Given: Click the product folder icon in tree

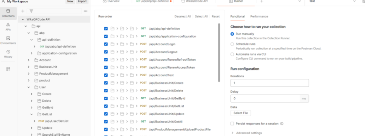Looking at the screenshot, I should (36, 80).
